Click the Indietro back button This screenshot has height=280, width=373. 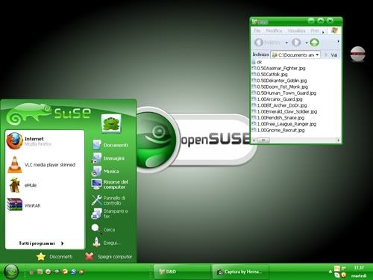pyautogui.click(x=267, y=43)
